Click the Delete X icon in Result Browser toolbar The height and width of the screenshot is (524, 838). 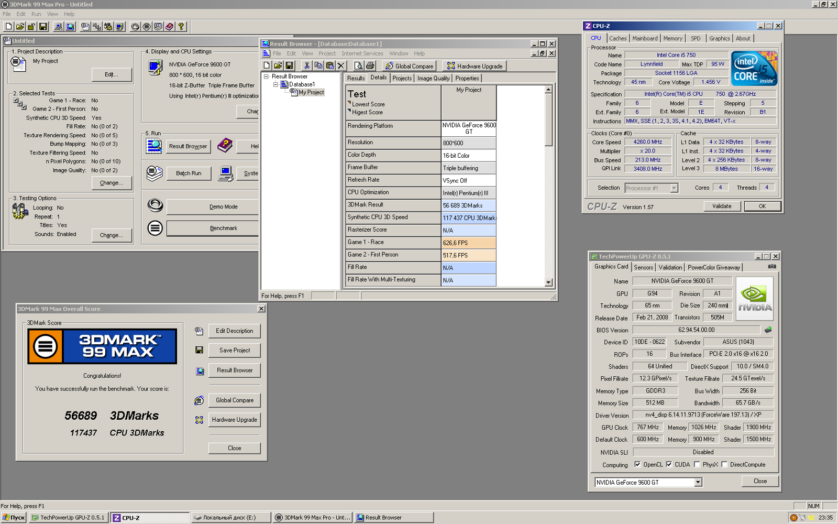[x=341, y=65]
